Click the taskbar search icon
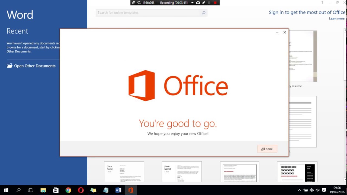Screen dimensions: 347x195 coord(18,190)
